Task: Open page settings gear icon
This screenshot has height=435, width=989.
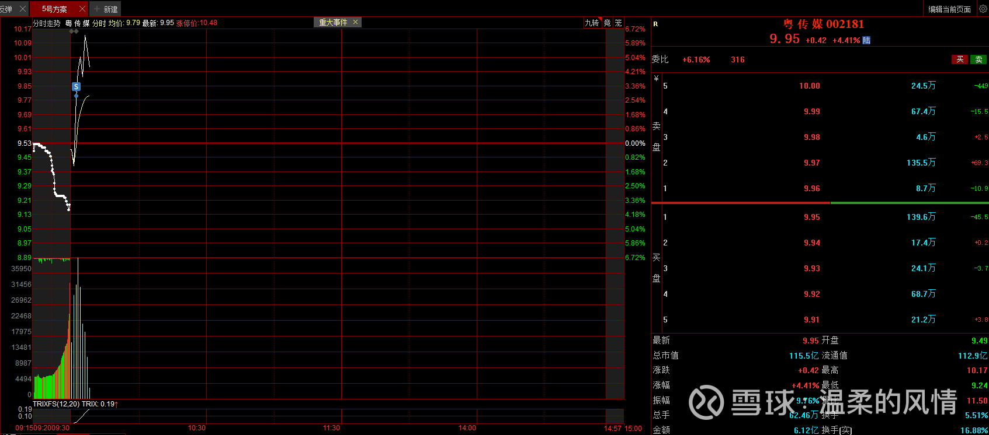Action: tap(983, 9)
